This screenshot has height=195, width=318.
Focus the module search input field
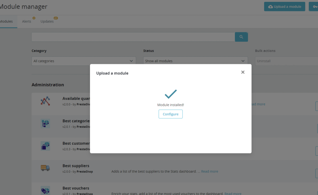133,37
